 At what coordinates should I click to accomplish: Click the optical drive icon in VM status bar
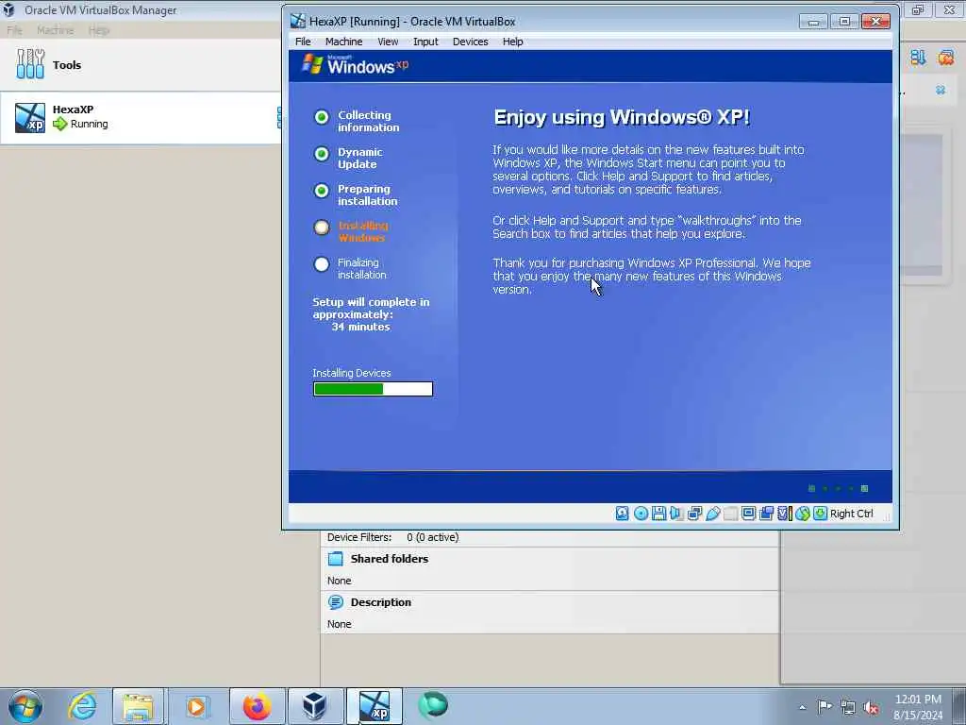click(641, 513)
